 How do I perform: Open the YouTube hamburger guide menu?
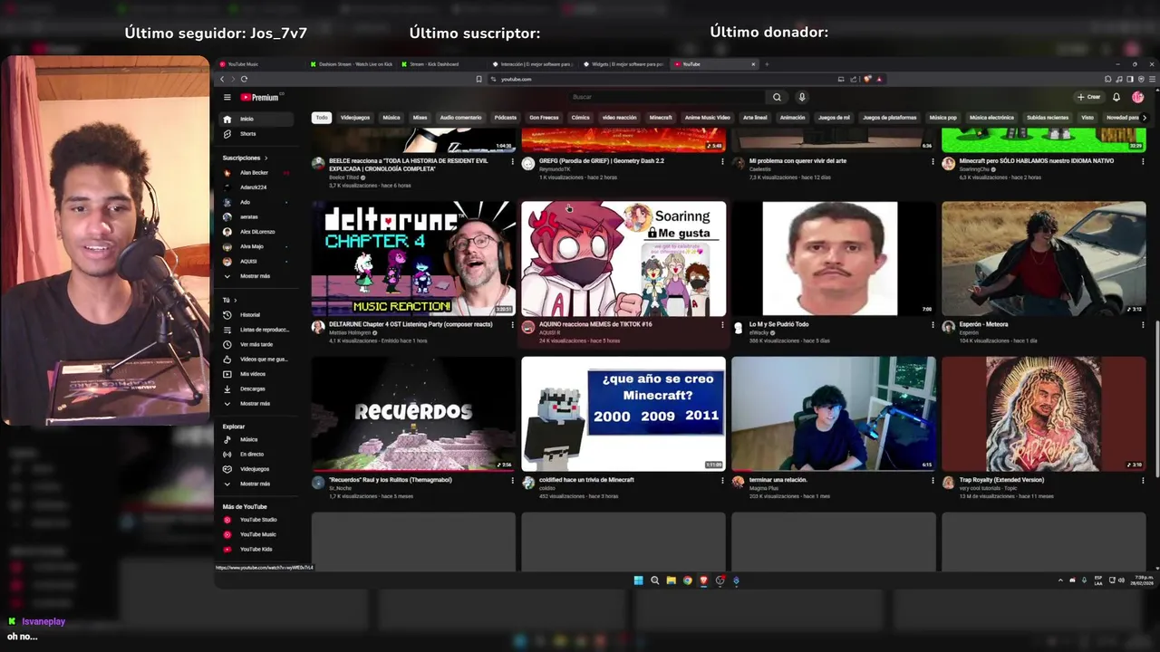pos(227,97)
